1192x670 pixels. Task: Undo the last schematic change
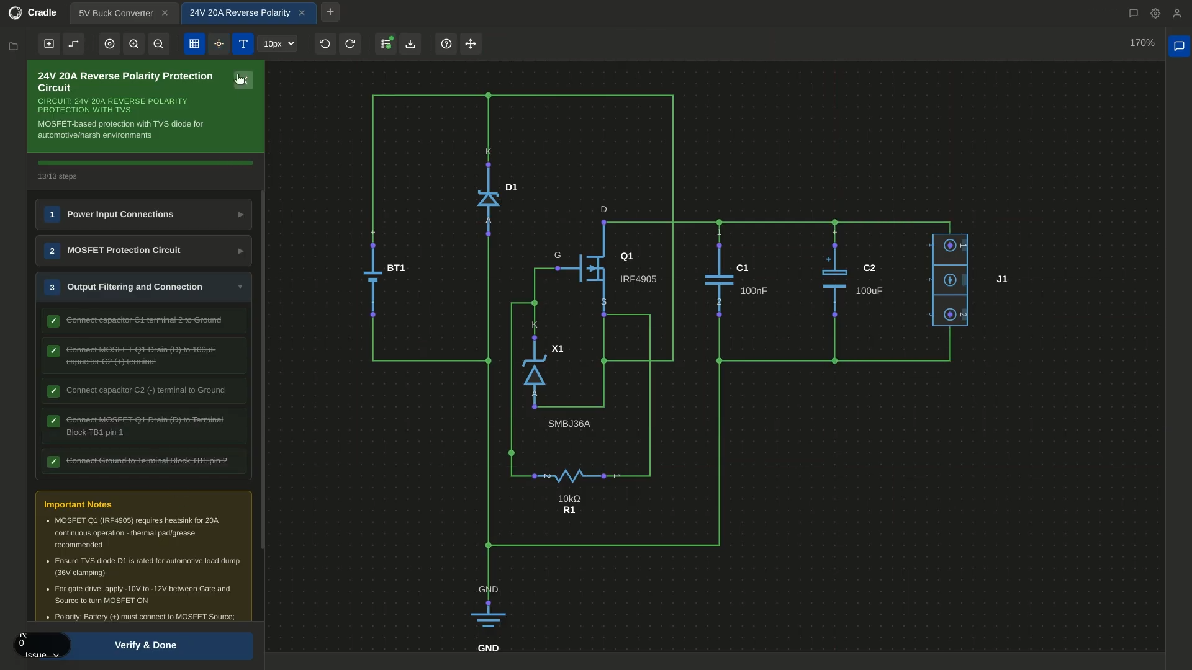[x=325, y=44]
